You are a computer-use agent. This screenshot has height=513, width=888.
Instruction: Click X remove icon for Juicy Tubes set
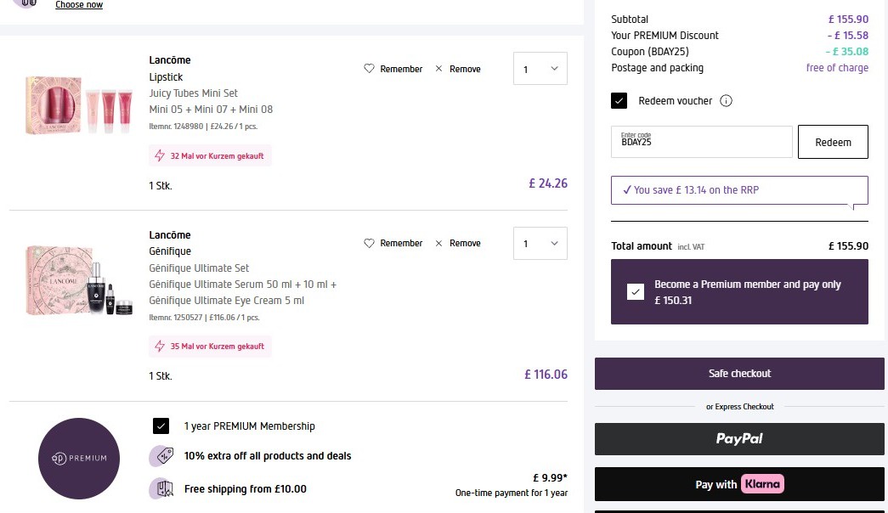point(438,69)
